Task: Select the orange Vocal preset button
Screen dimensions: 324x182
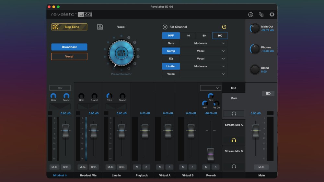Action: (69, 56)
